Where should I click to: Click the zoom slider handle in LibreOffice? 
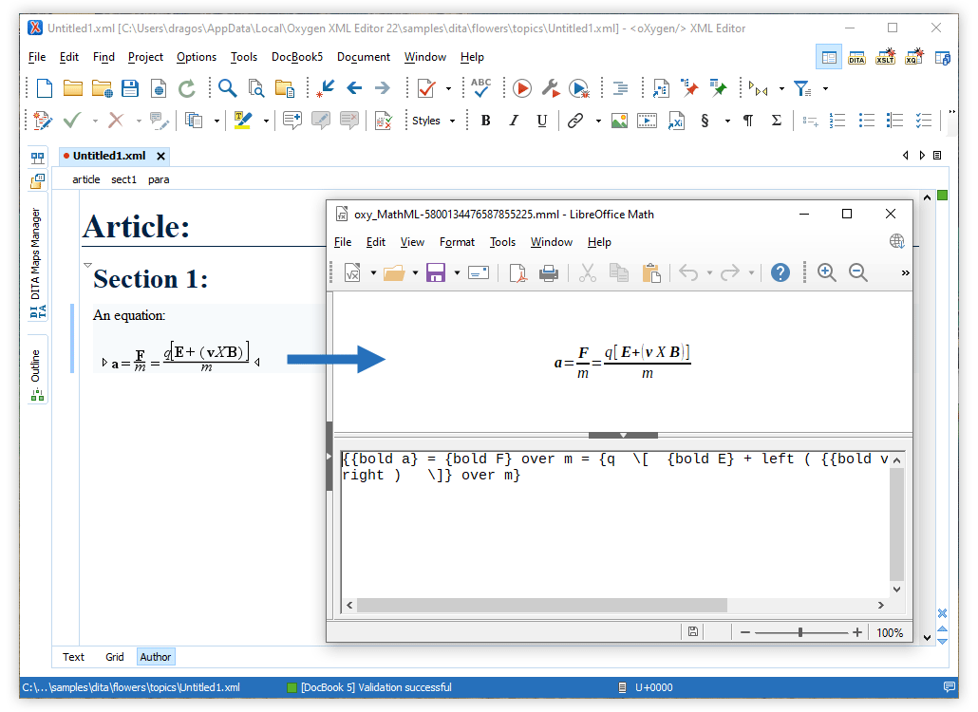800,632
